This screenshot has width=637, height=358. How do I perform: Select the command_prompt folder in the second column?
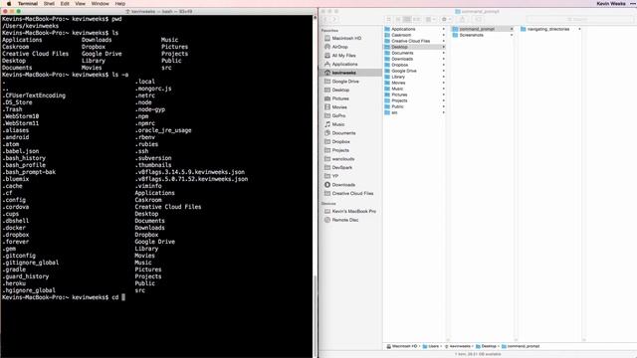point(483,29)
